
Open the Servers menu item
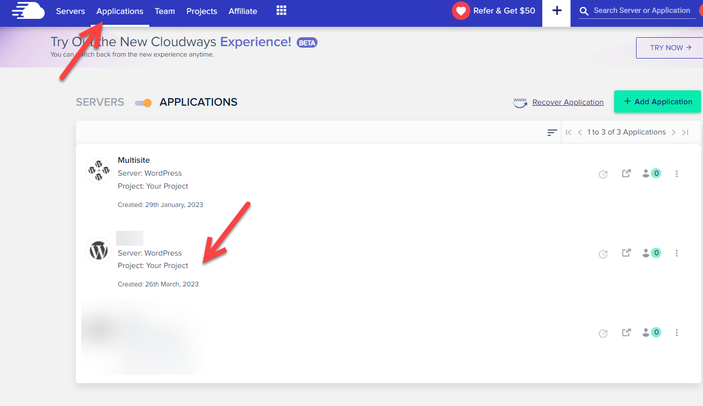[x=70, y=11]
